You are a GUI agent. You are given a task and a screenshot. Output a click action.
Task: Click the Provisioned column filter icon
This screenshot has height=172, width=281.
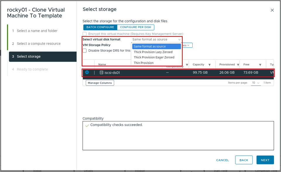pyautogui.click(x=238, y=65)
